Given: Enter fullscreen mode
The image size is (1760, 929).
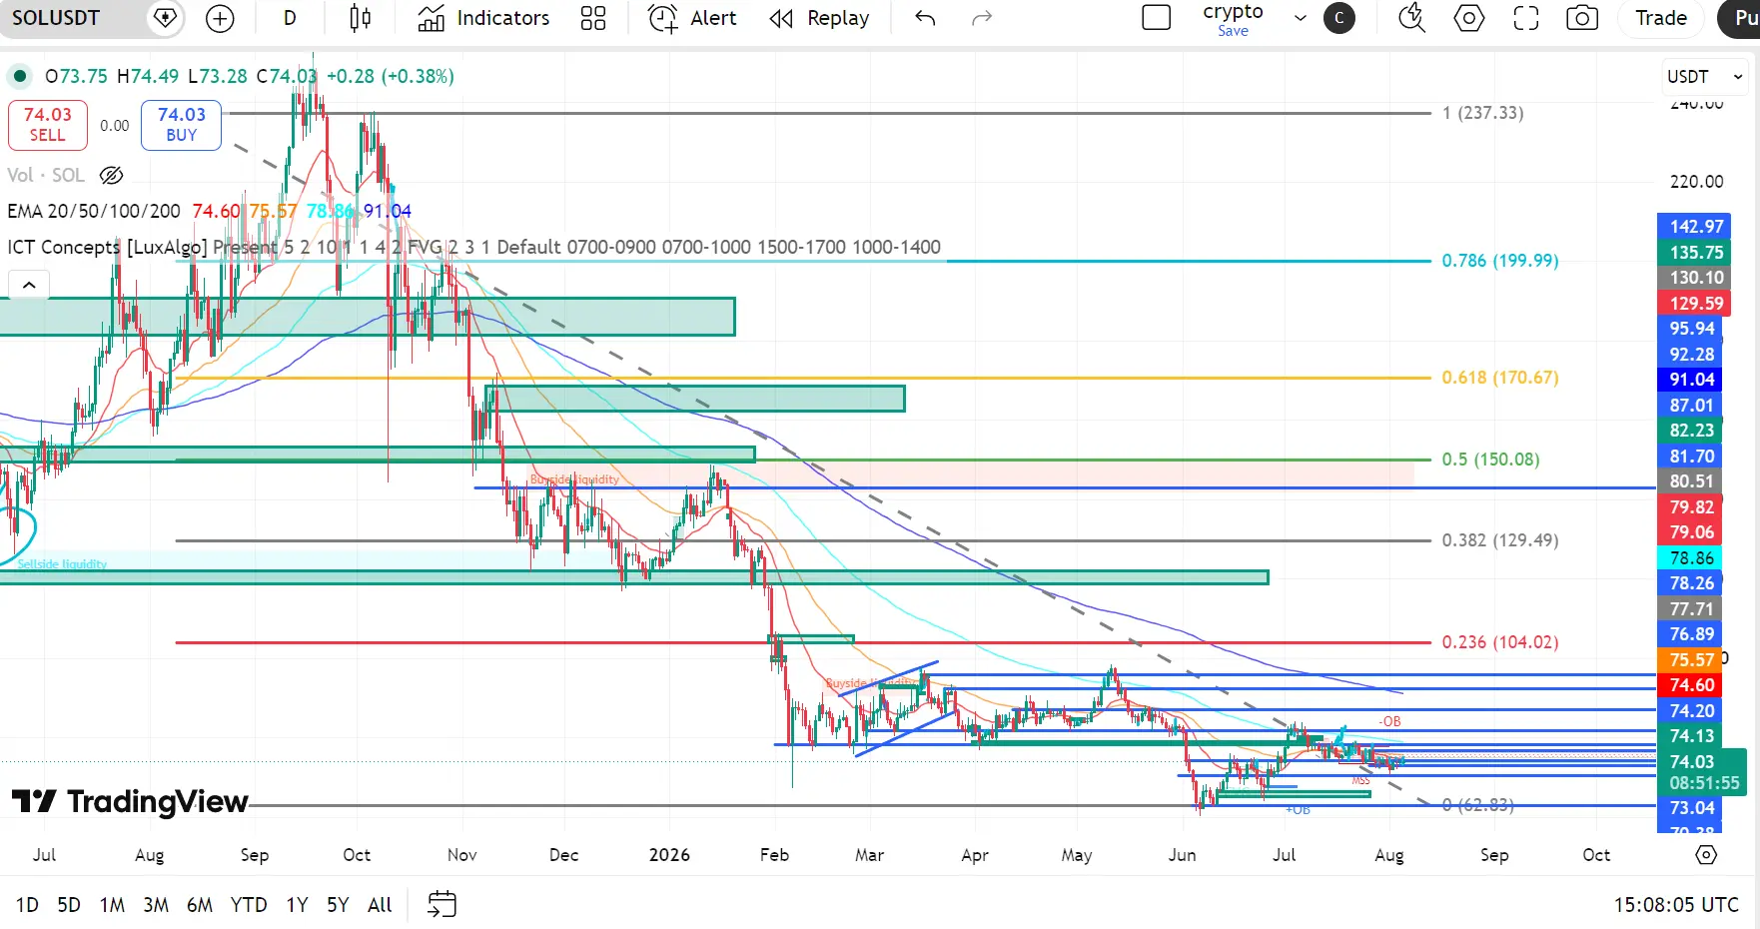Looking at the screenshot, I should click(1526, 18).
